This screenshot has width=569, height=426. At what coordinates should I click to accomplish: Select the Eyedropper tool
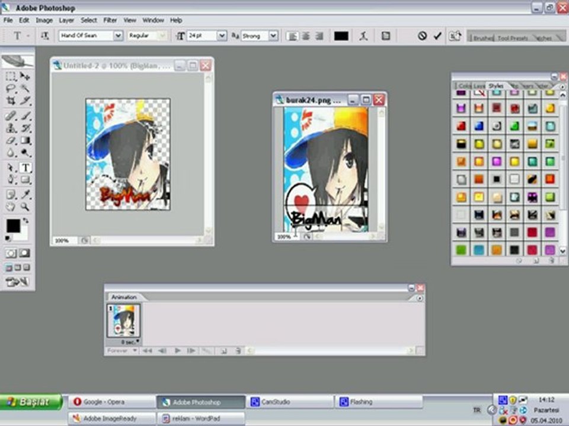click(x=25, y=195)
